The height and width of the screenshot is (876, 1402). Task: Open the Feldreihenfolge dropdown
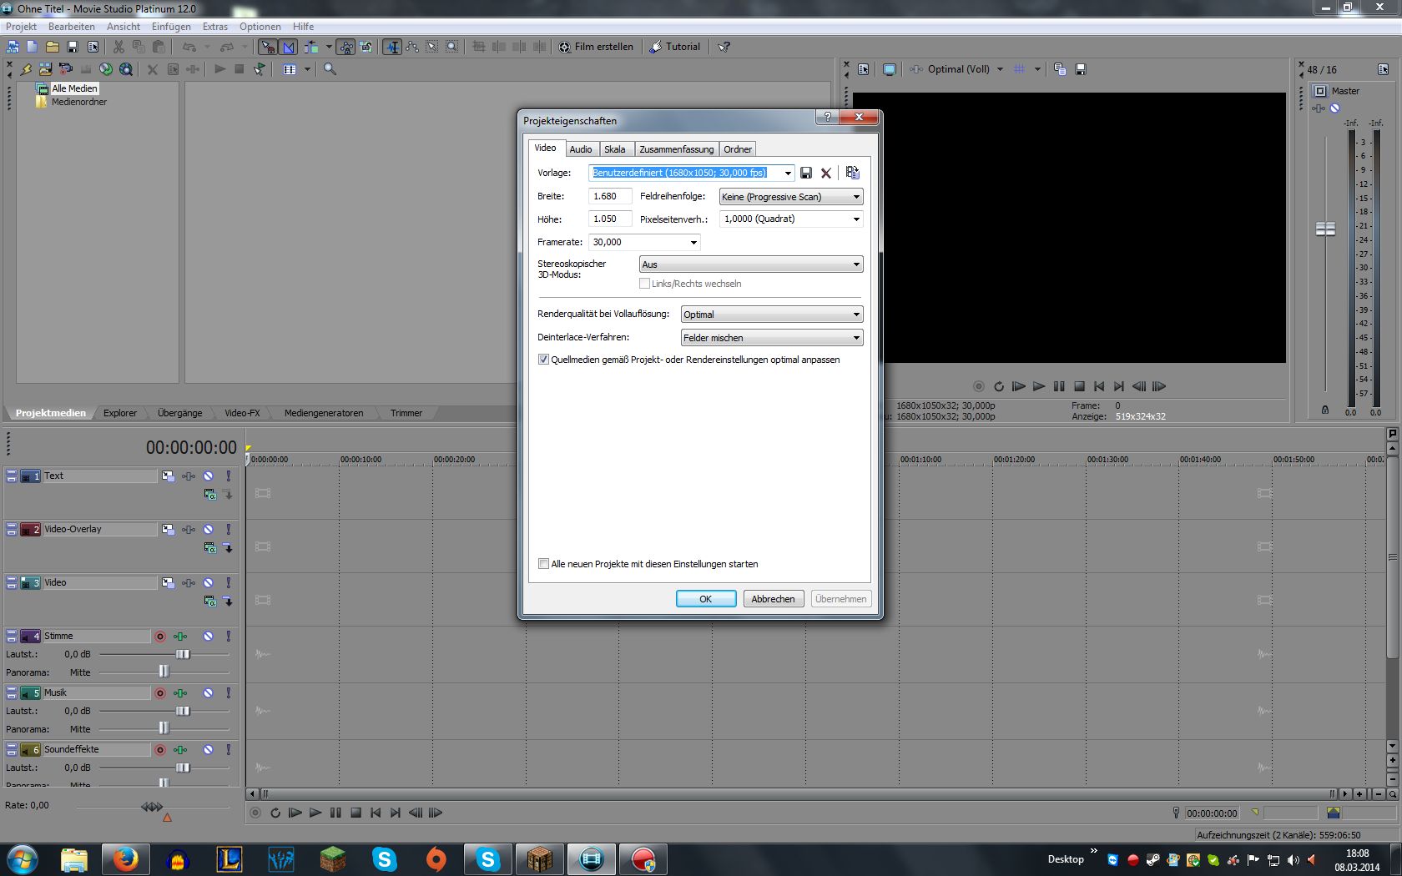click(x=855, y=197)
